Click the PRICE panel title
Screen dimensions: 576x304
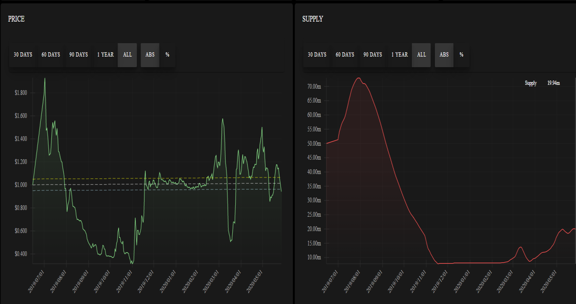pos(16,19)
